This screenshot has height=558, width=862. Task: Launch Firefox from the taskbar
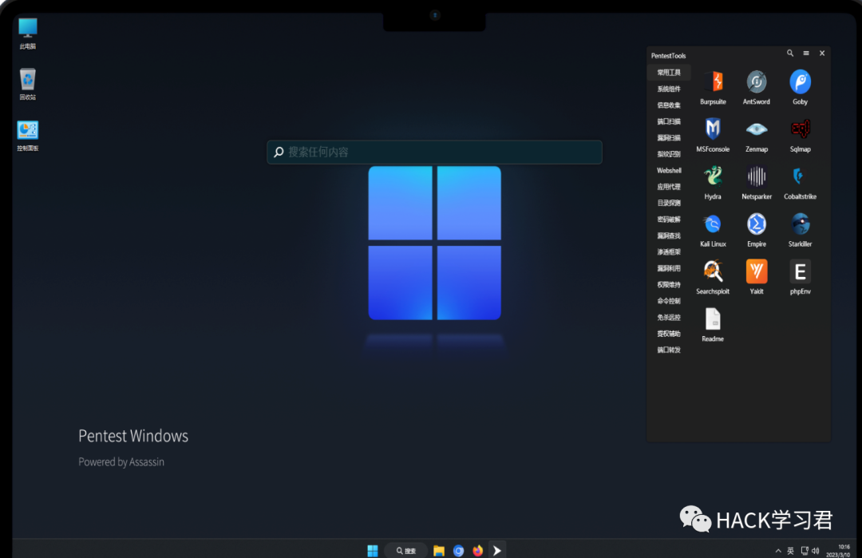tap(478, 550)
